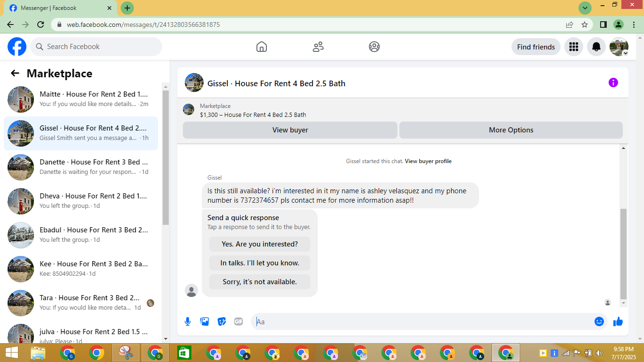Open the emoji picker in message box
Image resolution: width=644 pixels, height=362 pixels.
[x=599, y=321]
